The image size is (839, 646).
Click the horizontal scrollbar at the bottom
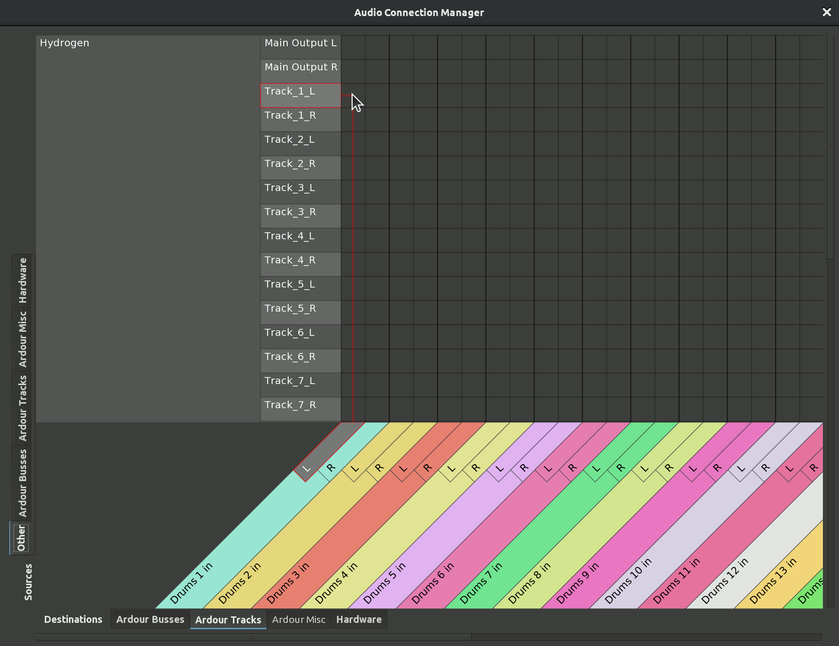[x=254, y=637]
